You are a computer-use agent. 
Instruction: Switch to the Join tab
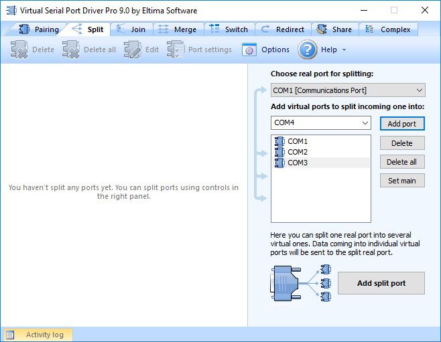click(x=131, y=29)
